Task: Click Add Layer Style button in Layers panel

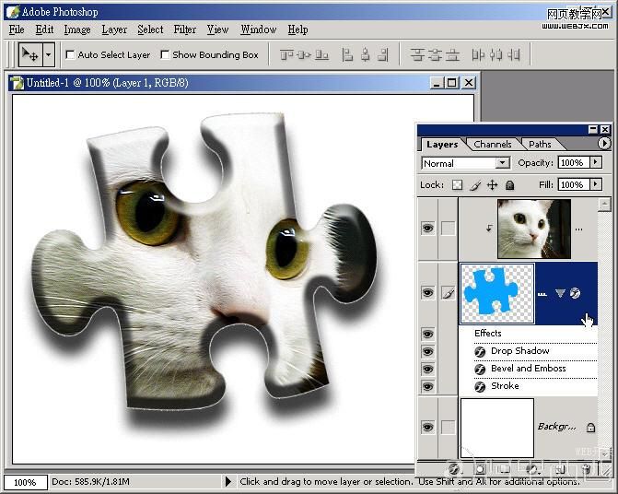Action: [x=454, y=469]
